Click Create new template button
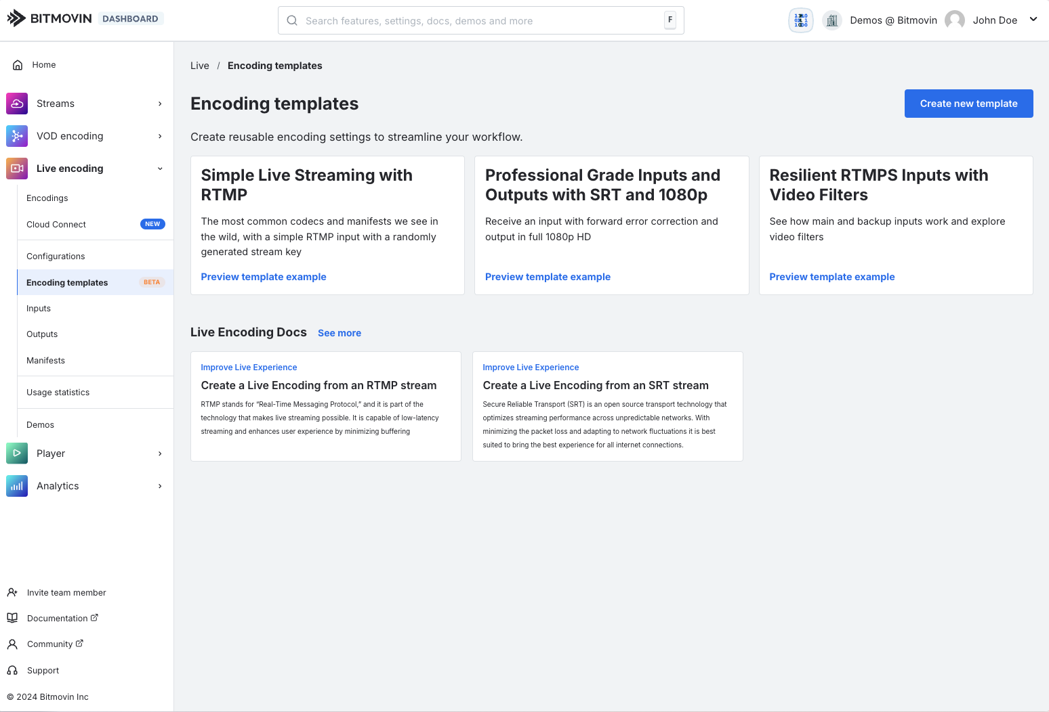Viewport: 1049px width, 712px height. click(968, 104)
